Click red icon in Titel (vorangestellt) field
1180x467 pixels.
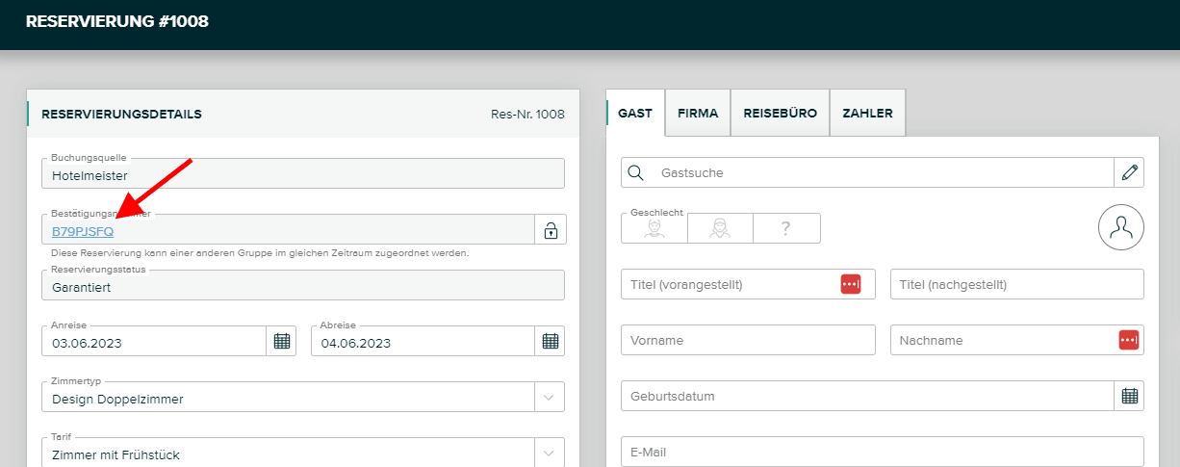click(850, 284)
